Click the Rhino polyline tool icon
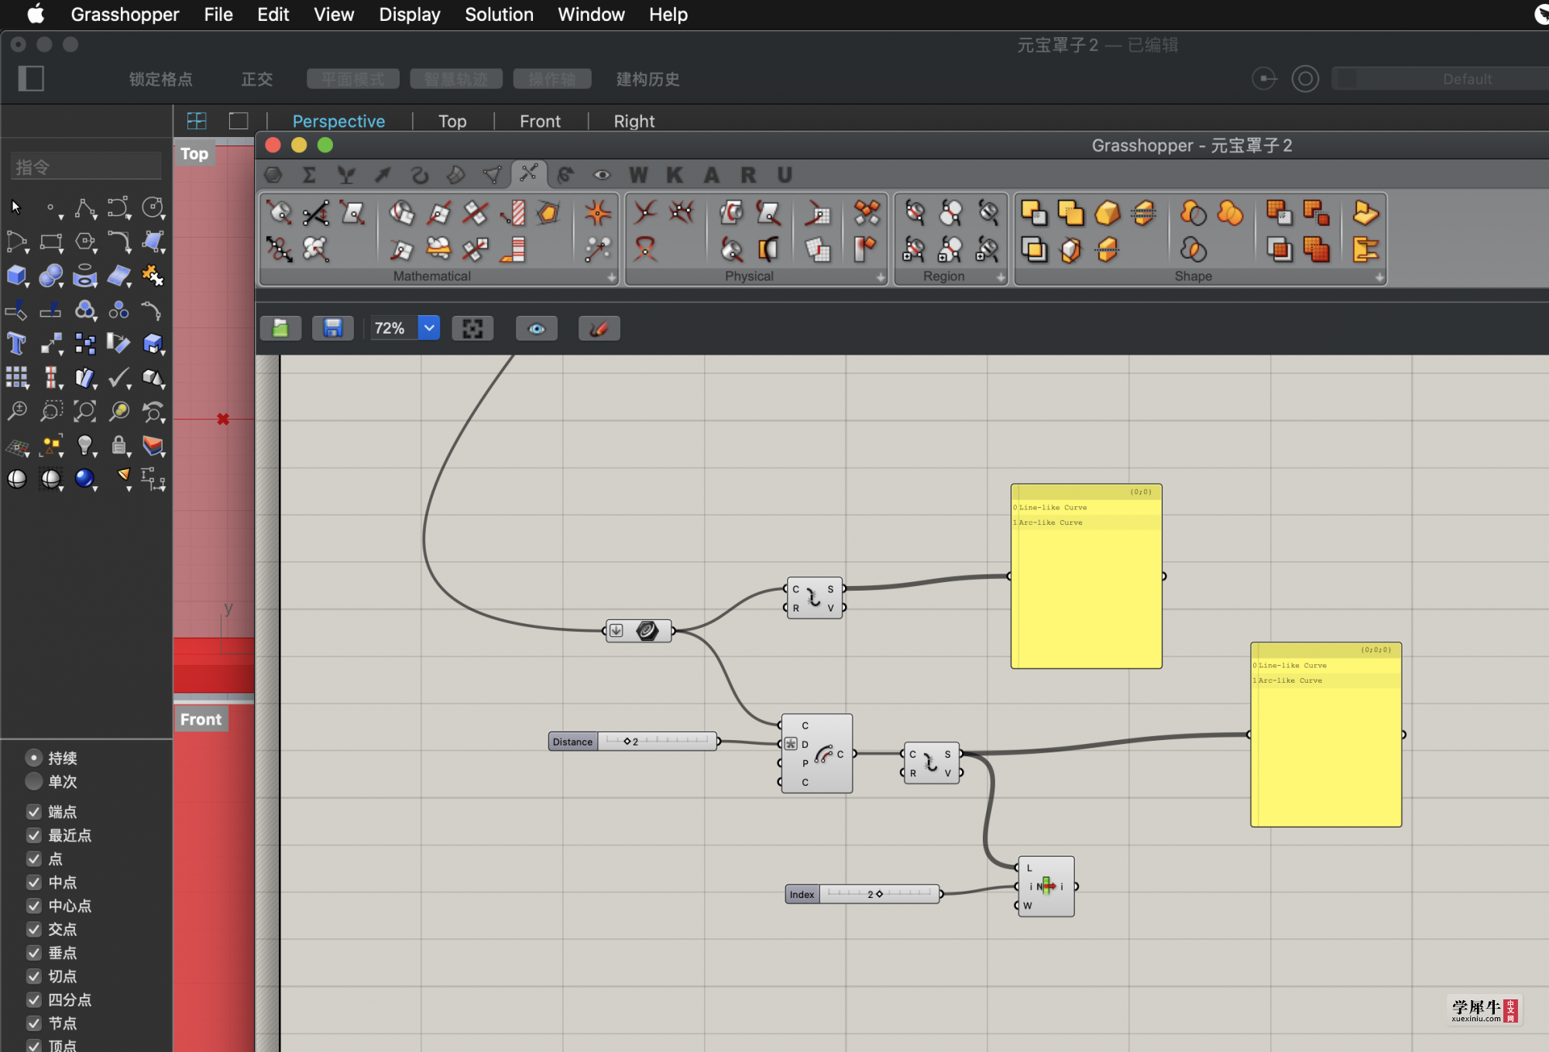Screen dimensions: 1549x1052 (x=85, y=207)
